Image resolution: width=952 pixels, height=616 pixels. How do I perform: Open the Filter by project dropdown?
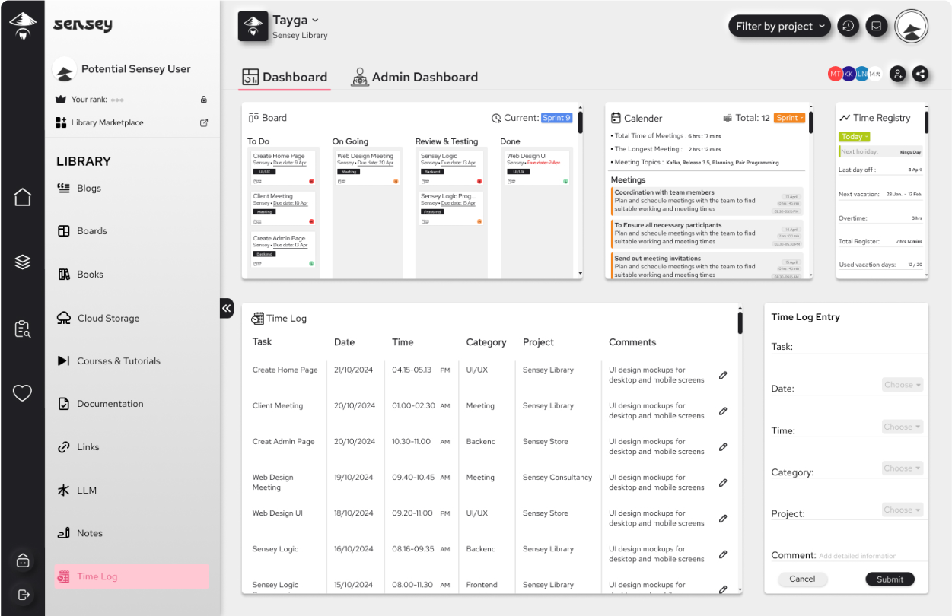coord(780,26)
